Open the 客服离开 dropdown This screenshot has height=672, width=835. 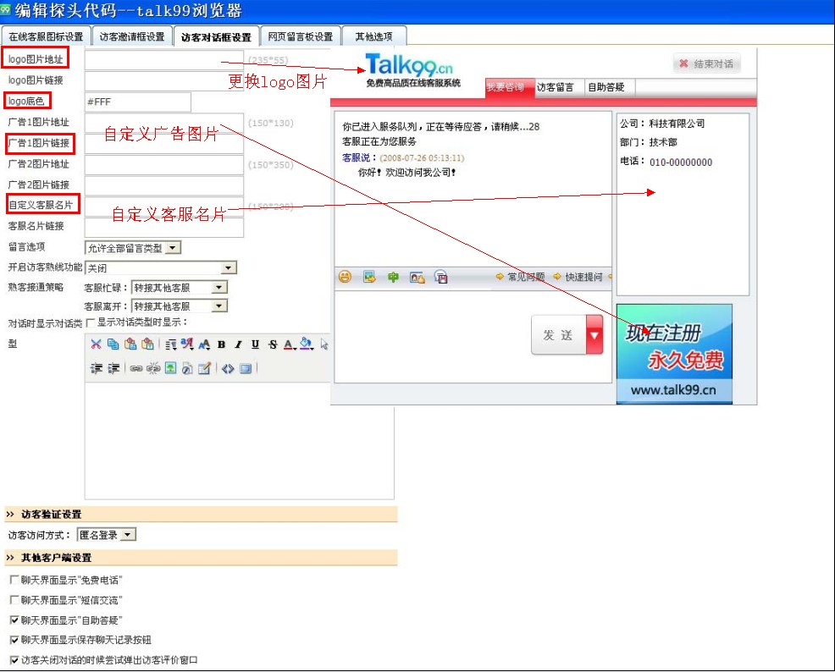tap(180, 306)
